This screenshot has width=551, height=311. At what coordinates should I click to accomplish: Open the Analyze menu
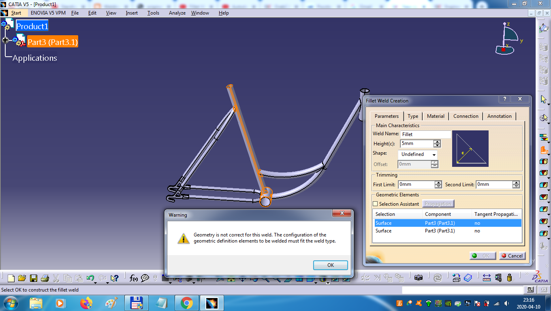tap(177, 13)
